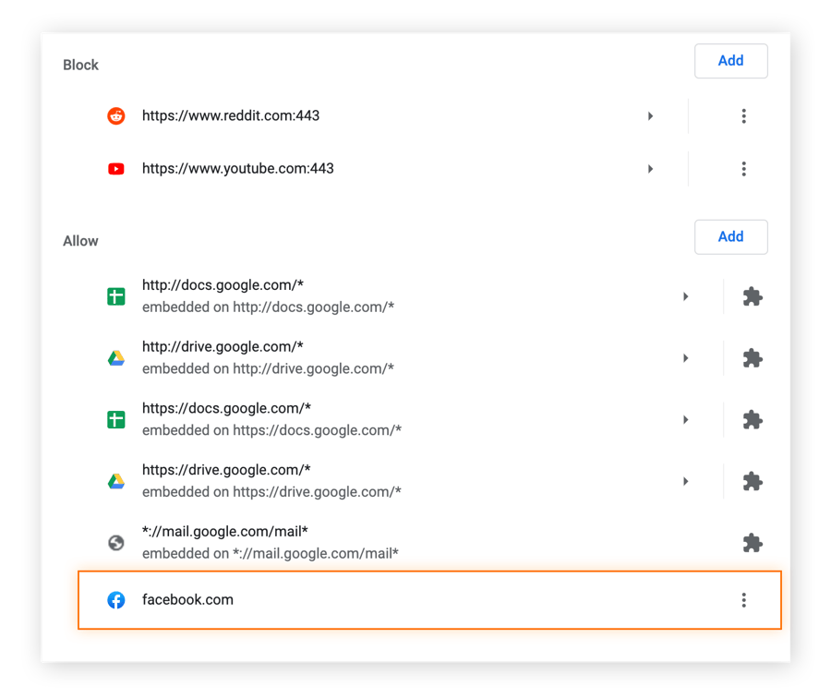Select the Google Drive icon for https drive.google.com
Image resolution: width=831 pixels, height=698 pixels.
(116, 481)
